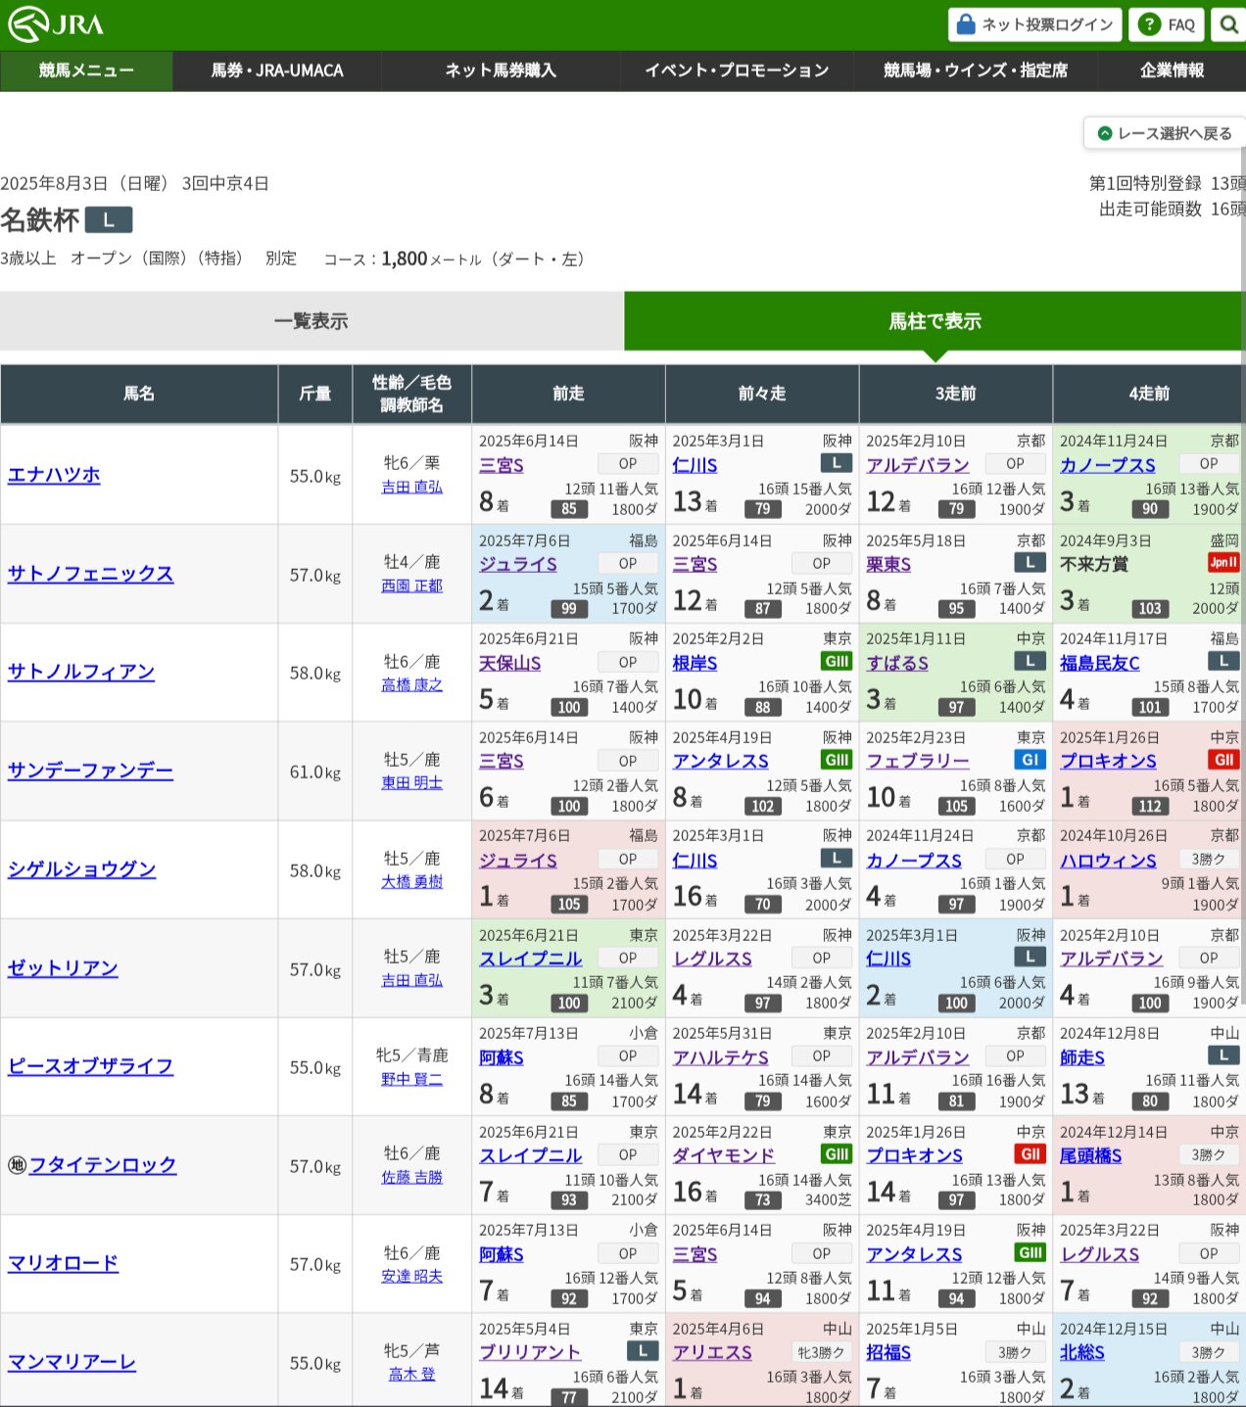This screenshot has height=1407, width=1246.
Task: Open horse フタイテンロック link
Action: 103,1165
